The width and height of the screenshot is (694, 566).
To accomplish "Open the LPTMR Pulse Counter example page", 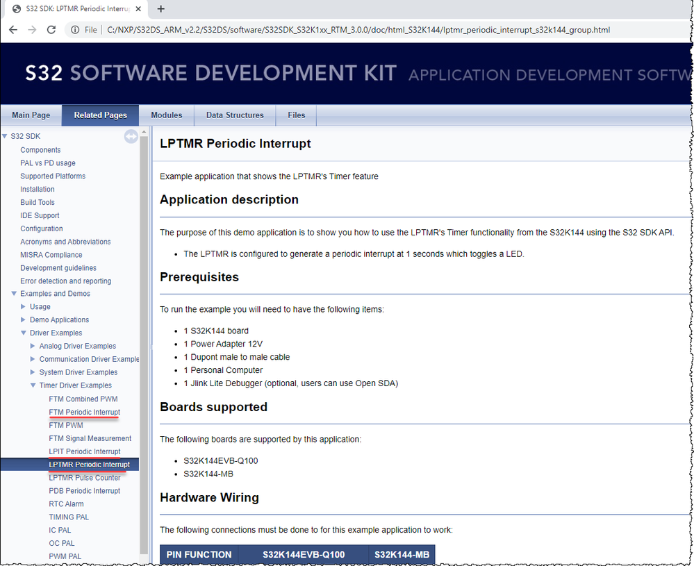I will pos(85,477).
